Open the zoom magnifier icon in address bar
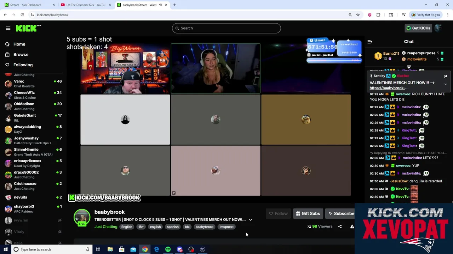 [350, 15]
